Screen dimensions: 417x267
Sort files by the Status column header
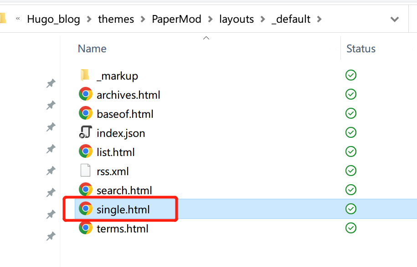pos(361,49)
